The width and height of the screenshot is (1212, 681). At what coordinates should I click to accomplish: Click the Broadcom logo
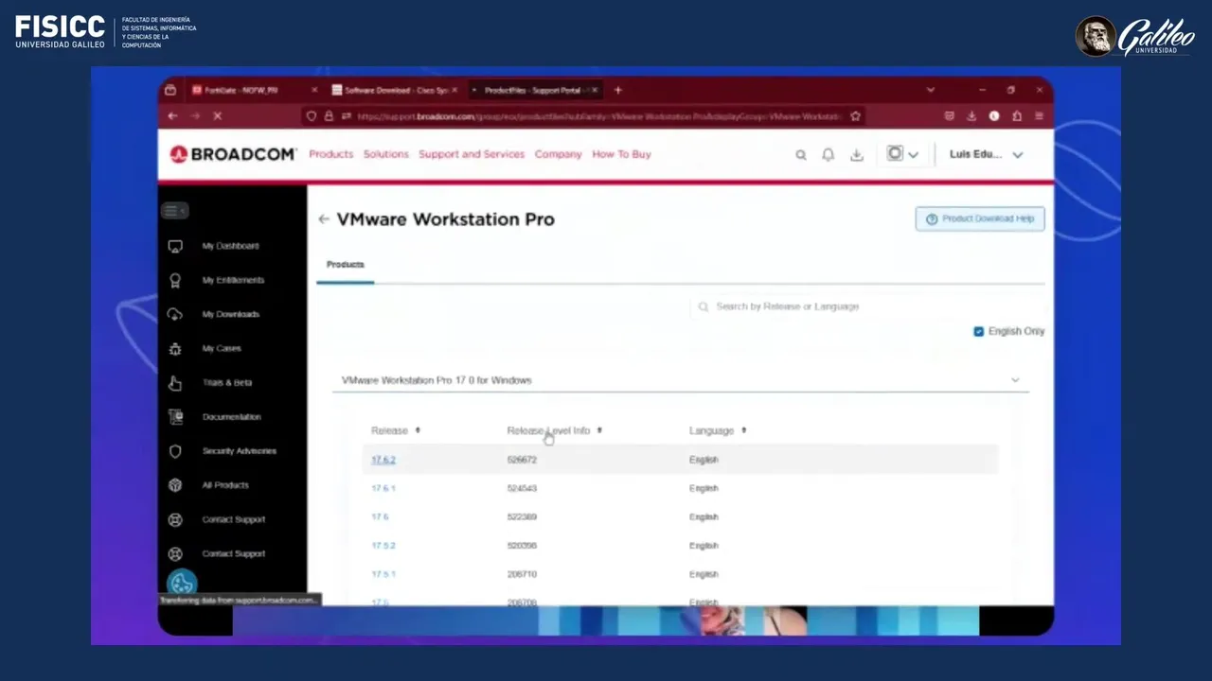[x=233, y=154]
